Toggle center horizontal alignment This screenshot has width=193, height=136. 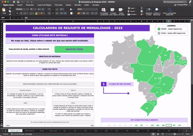coord(53,13)
